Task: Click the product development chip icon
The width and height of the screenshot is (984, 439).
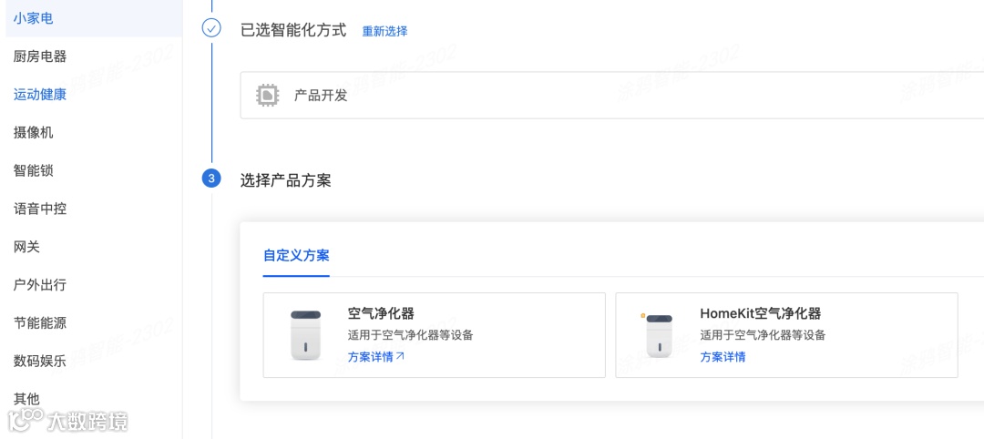Action: [x=267, y=95]
